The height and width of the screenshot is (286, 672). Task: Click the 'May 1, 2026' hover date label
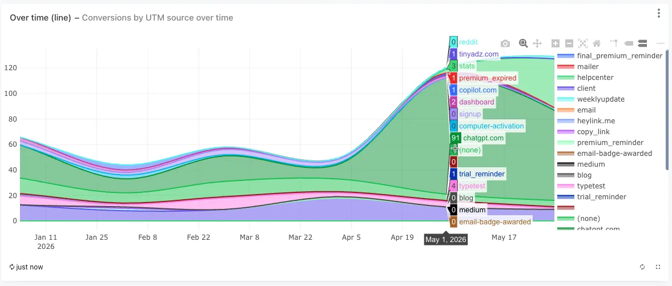[446, 239]
